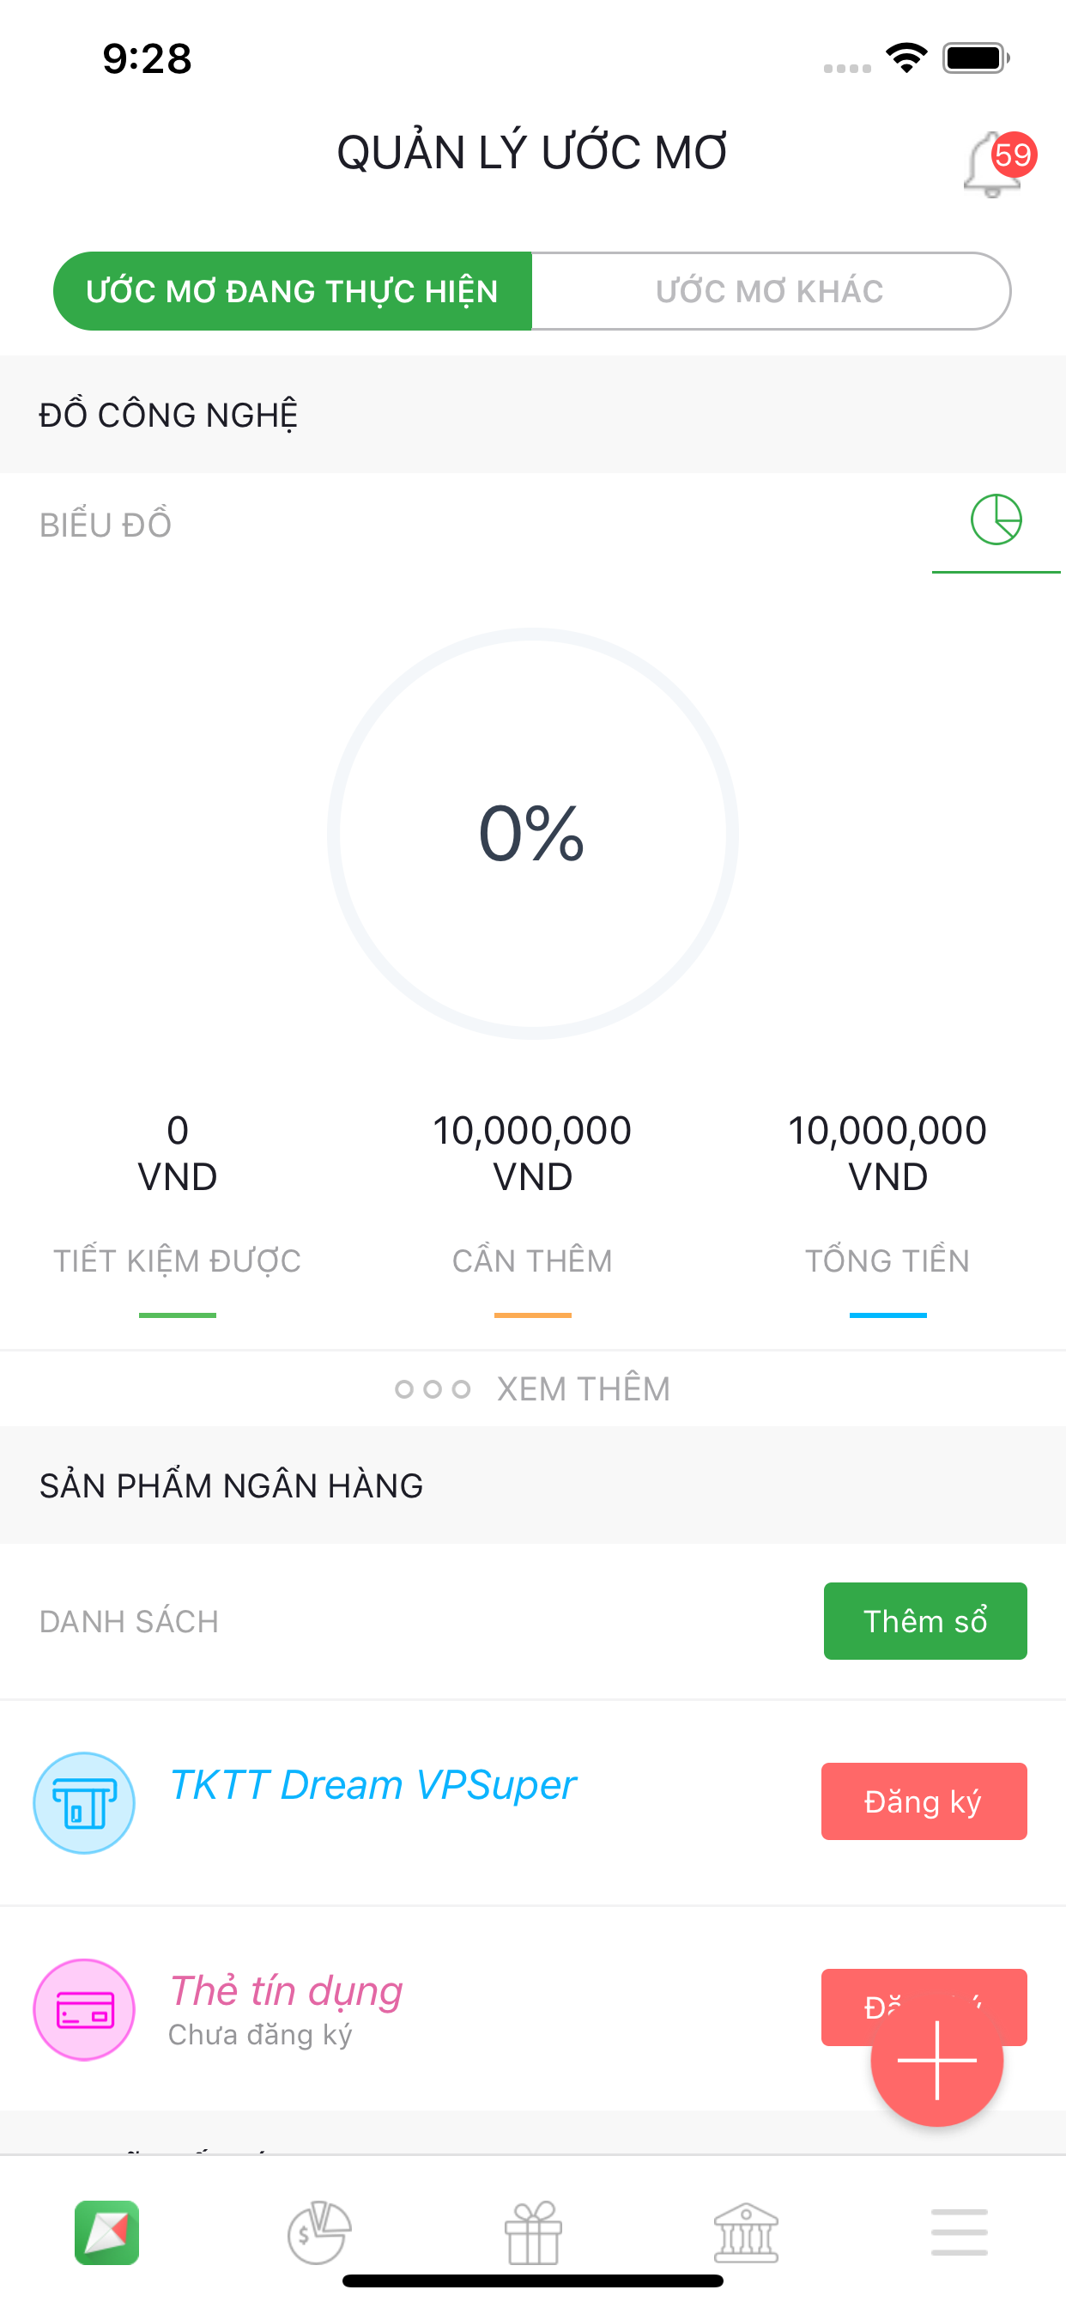Image resolution: width=1066 pixels, height=2308 pixels.
Task: Expand details via XEM THÊM
Action: pyautogui.click(x=533, y=1388)
